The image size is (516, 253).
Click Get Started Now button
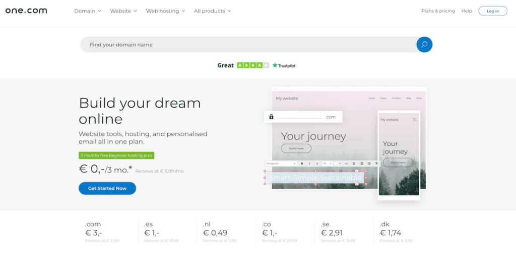pos(107,188)
